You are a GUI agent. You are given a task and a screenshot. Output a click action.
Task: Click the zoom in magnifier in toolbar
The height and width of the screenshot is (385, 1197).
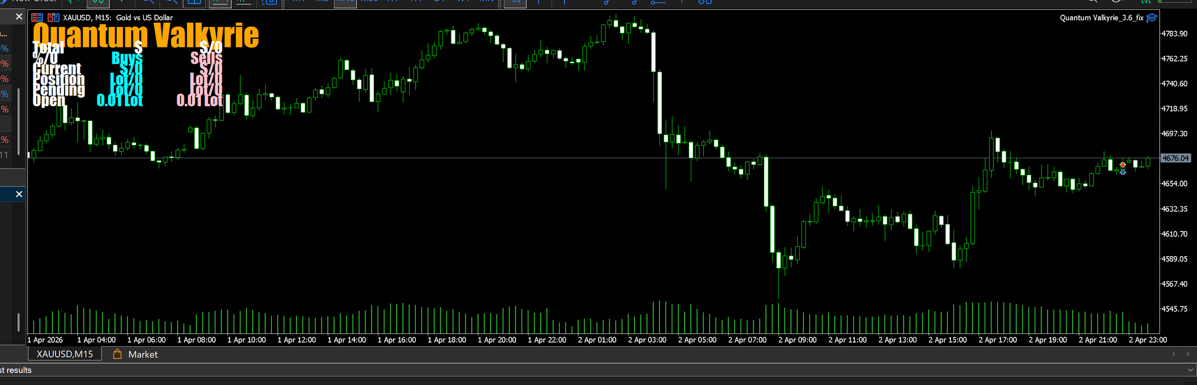[148, 2]
